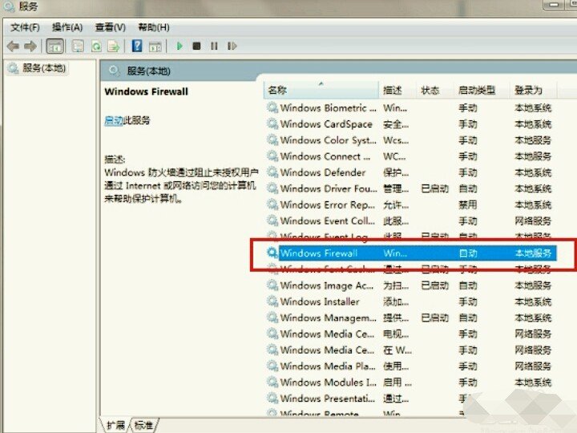Select the Windows Driver Fou... service row
The image size is (577, 433).
[411, 188]
